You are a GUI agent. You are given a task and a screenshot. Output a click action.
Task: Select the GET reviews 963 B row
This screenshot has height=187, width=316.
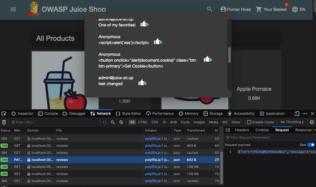pos(110,146)
